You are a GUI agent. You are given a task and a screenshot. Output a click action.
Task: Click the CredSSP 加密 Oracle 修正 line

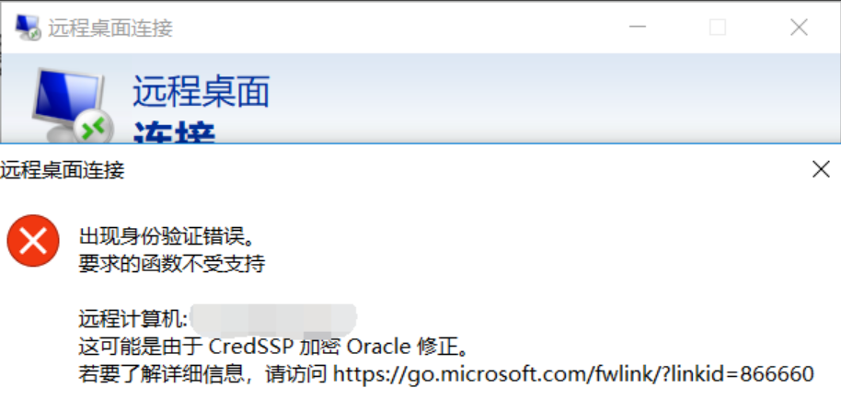274,348
